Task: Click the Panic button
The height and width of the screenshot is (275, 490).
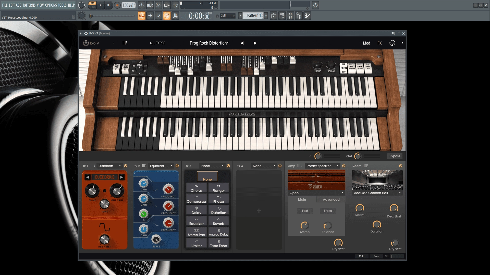Action: pyautogui.click(x=376, y=256)
